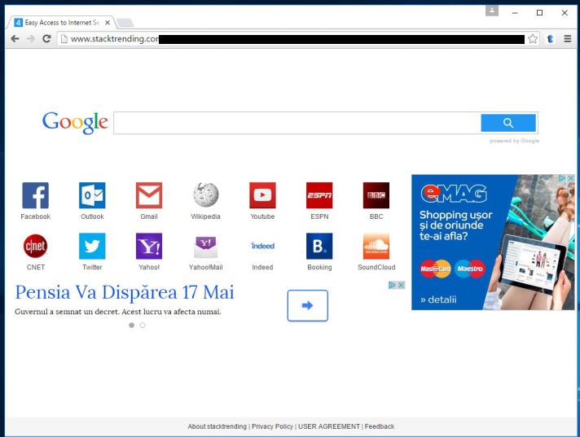This screenshot has width=580, height=437.
Task: Click the blue extension icon beside star
Action: pos(550,39)
